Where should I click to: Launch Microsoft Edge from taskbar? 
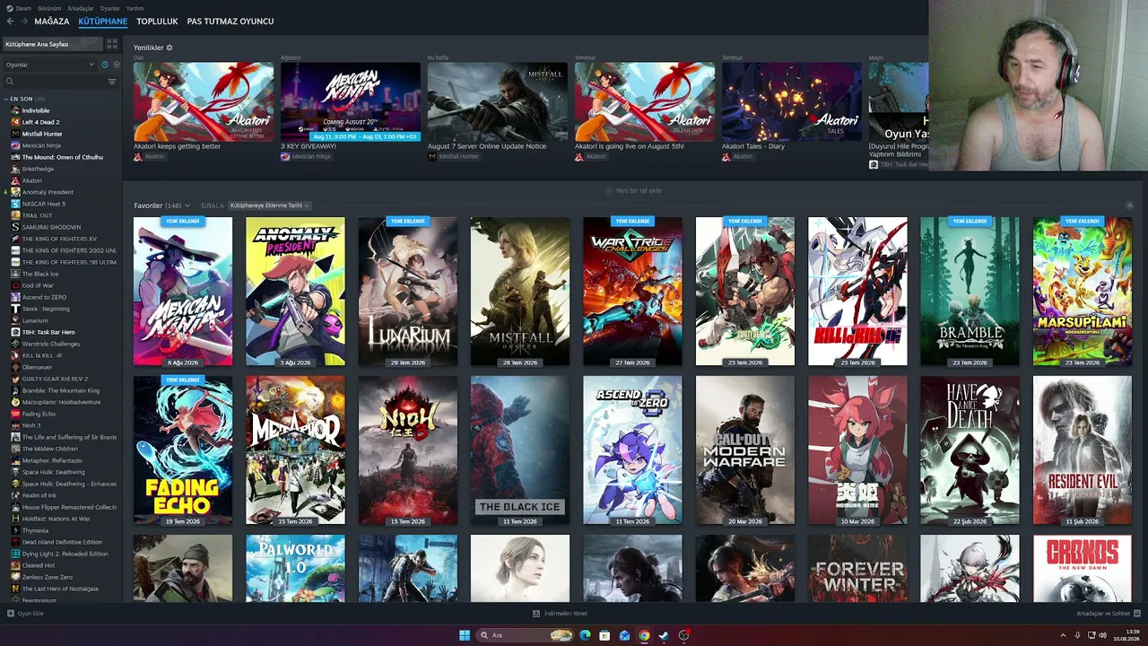click(x=585, y=635)
